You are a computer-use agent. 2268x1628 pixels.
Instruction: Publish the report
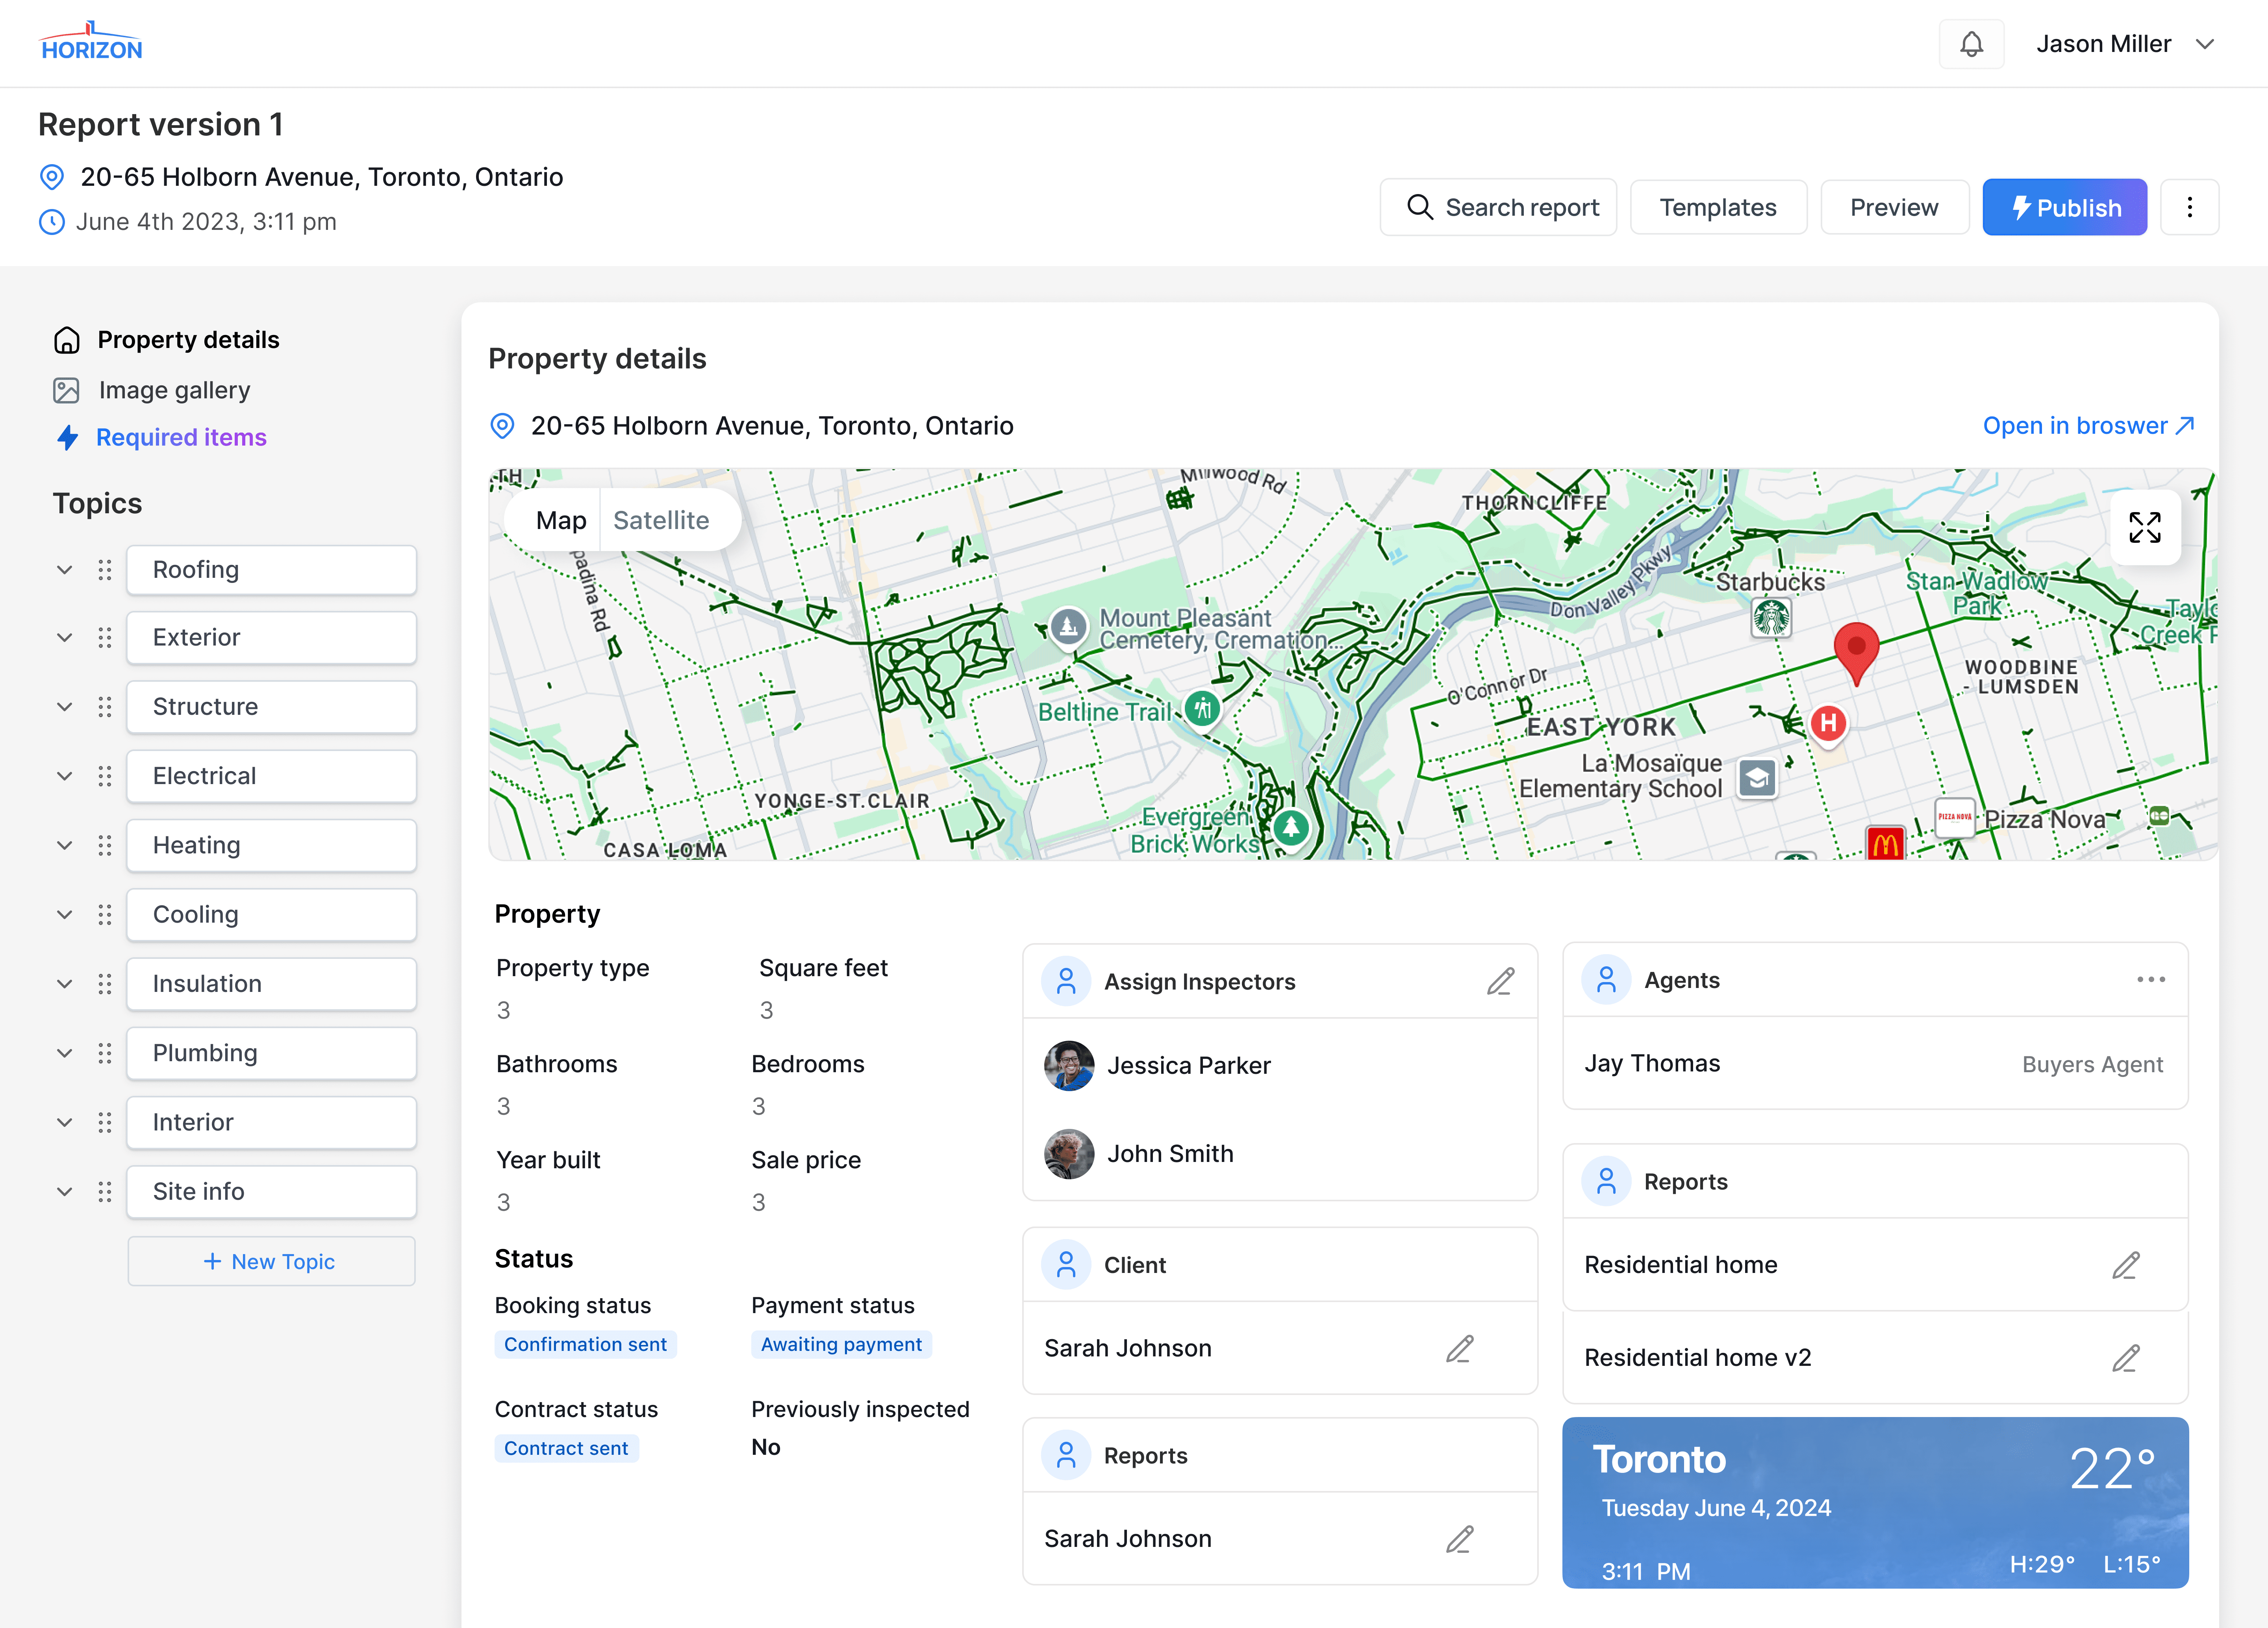pyautogui.click(x=2064, y=207)
